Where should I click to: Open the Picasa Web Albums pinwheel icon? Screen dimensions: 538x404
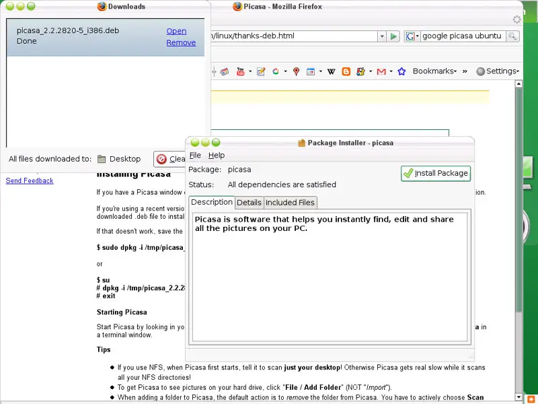[276, 71]
